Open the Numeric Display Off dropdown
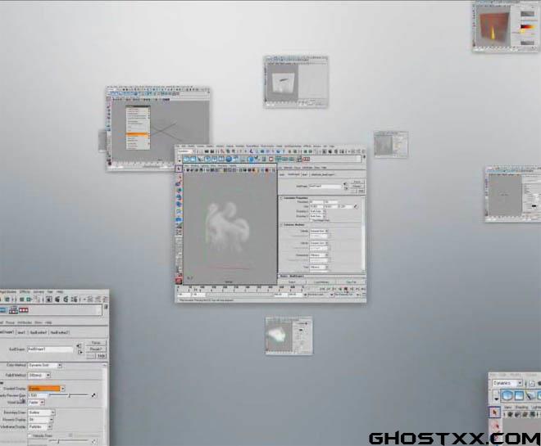541x446 pixels. pos(40,420)
